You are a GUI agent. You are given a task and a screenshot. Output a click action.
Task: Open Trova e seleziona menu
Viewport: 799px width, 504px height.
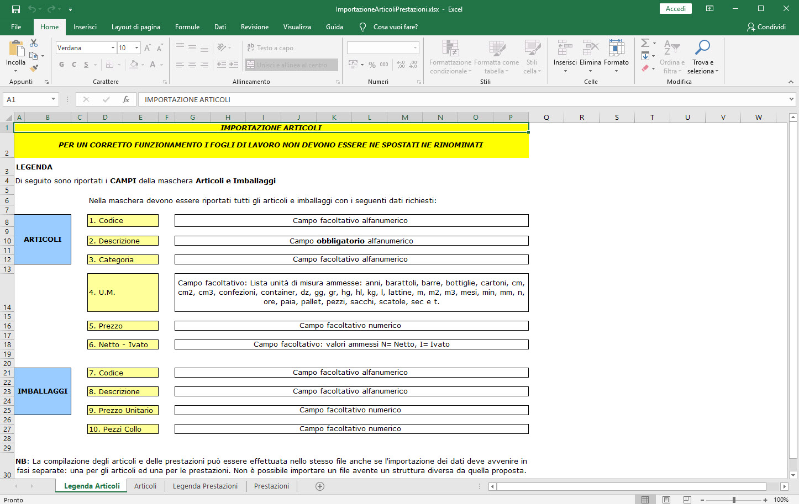tap(702, 57)
